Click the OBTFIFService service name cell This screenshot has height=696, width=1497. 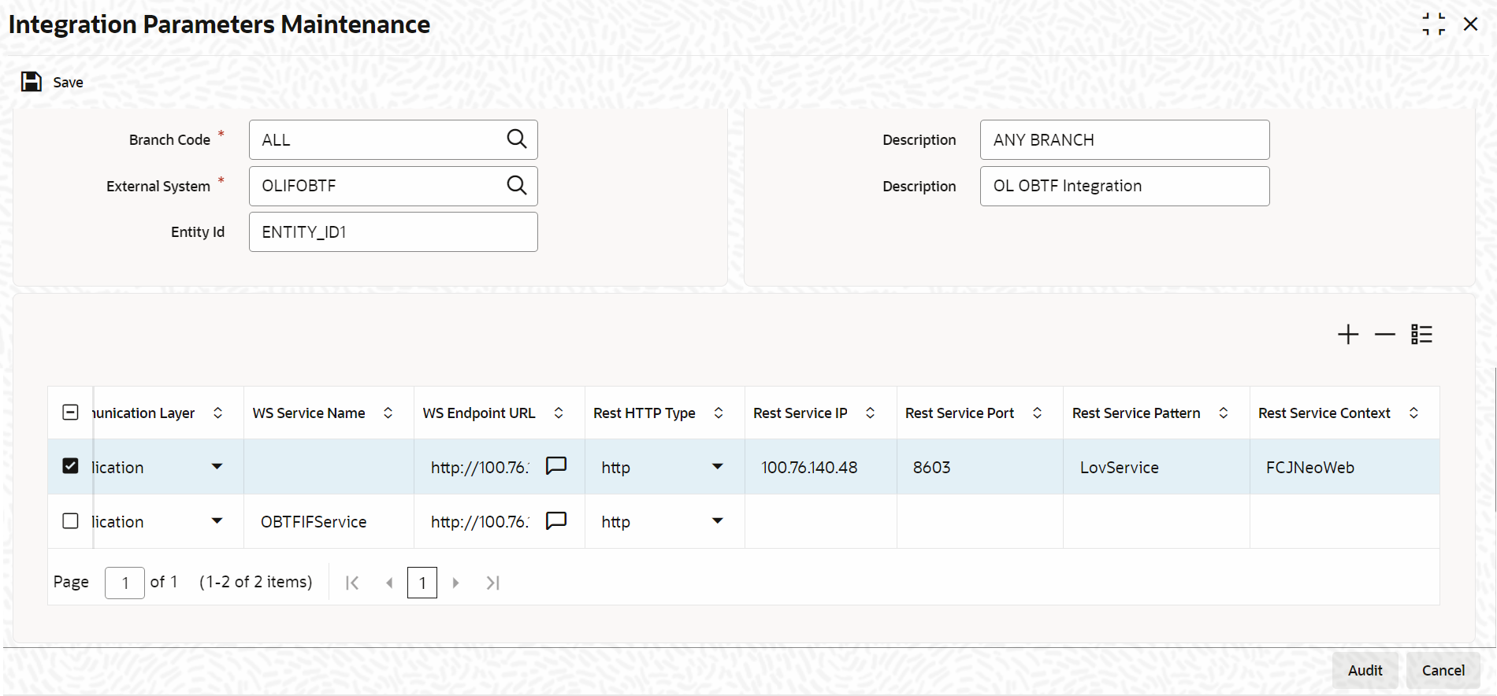pos(329,521)
